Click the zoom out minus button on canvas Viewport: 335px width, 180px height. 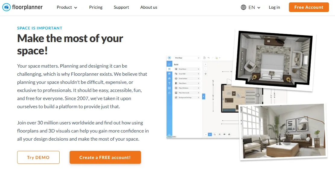click(x=205, y=69)
